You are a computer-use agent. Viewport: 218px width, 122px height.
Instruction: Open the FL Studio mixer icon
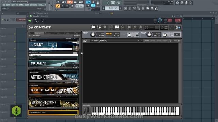(x=143, y=8)
